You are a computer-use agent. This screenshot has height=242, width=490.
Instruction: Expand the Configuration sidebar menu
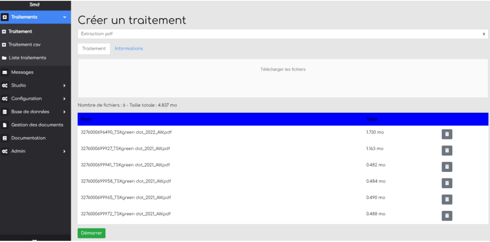[x=64, y=99]
